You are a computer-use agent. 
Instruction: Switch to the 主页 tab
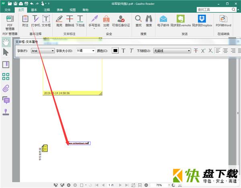[x=21, y=10]
